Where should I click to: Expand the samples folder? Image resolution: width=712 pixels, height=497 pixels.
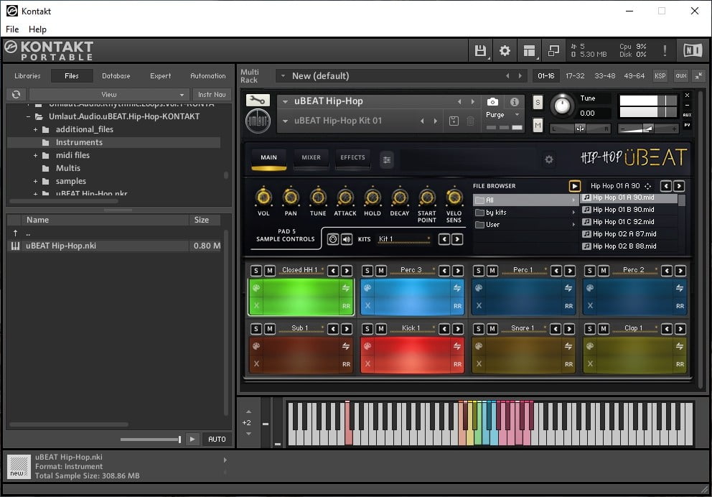pos(35,181)
